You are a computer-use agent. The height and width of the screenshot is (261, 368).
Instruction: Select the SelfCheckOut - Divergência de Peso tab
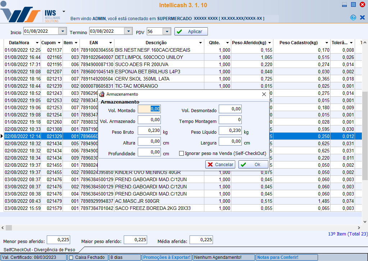[x=40, y=249]
